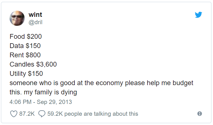The height and width of the screenshot is (125, 213).
Task: Click the word 'economy' in the tweet
Action: point(109,83)
